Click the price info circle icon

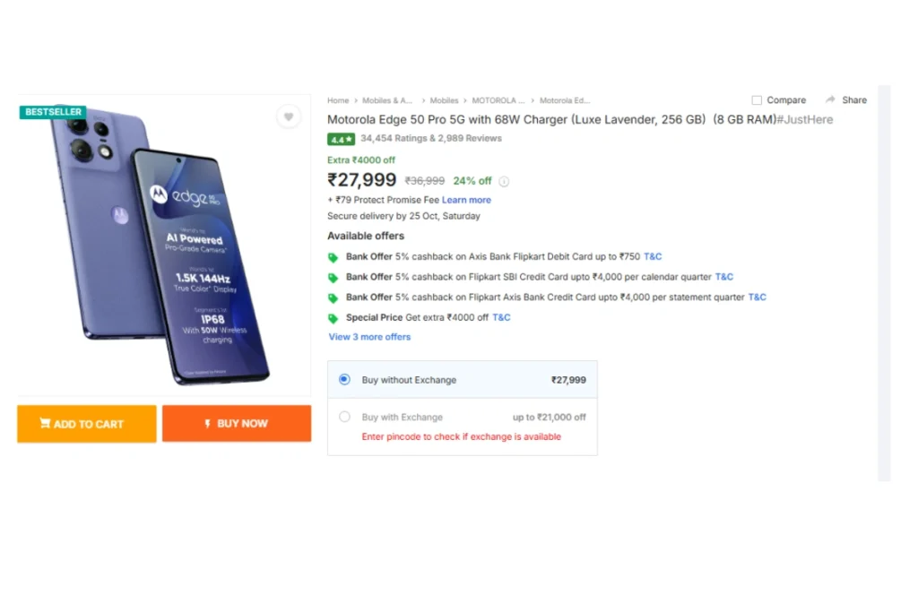(x=504, y=181)
